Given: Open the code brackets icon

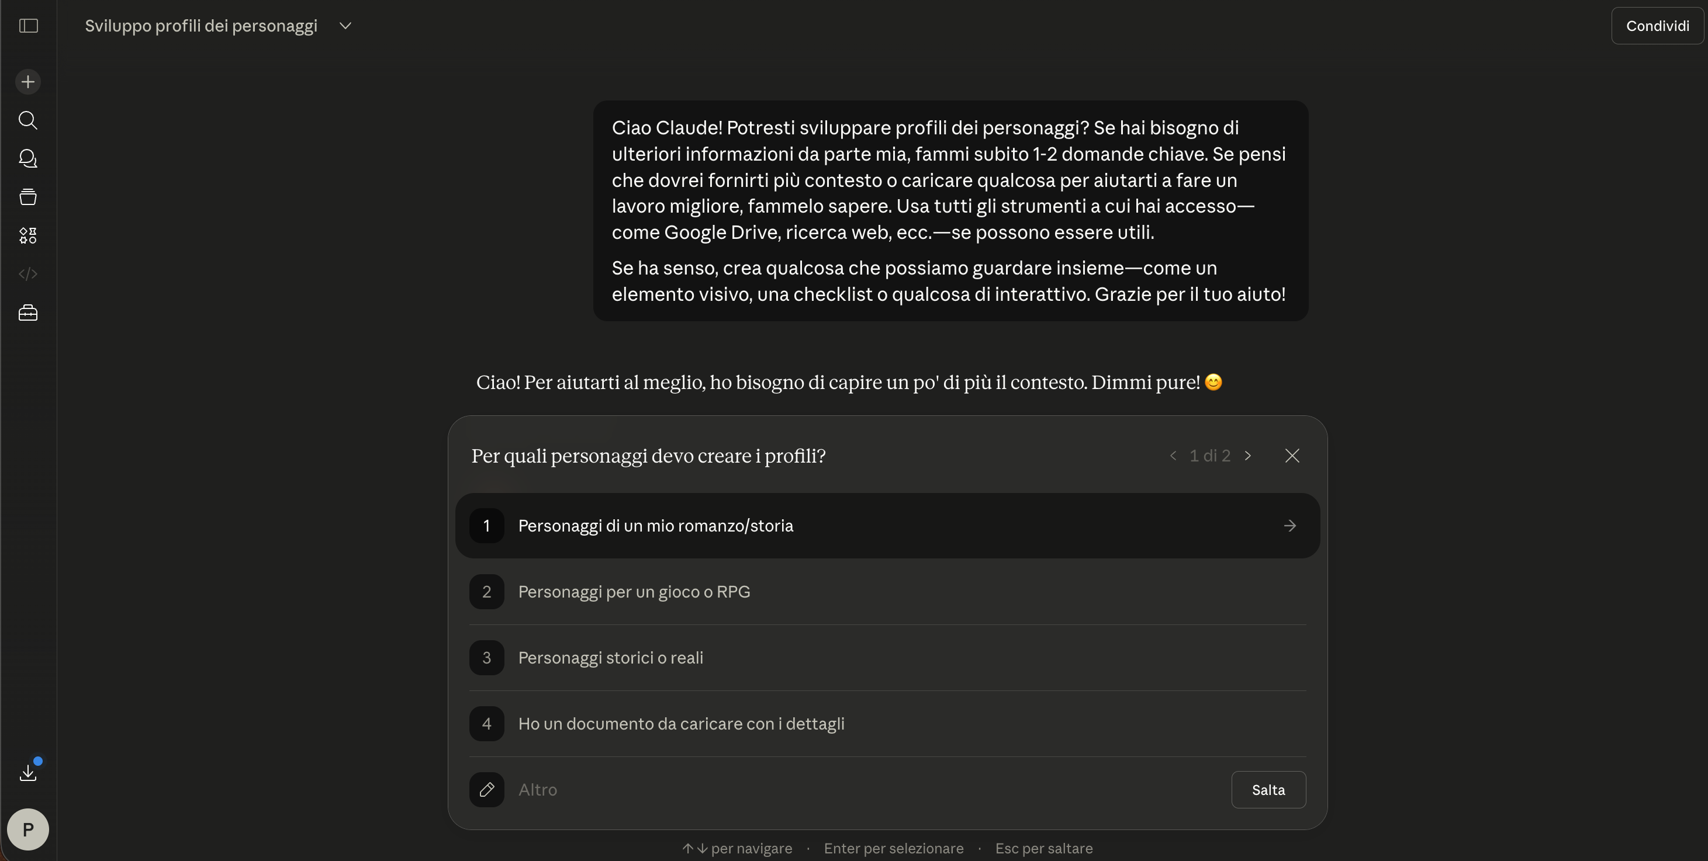Looking at the screenshot, I should click(x=28, y=274).
